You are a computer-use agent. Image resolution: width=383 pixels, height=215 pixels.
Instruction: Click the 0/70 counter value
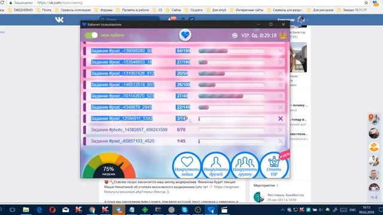181,130
